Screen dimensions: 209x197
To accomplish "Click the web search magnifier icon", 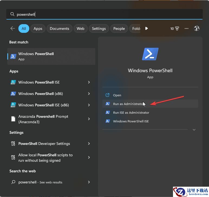I will point(13,182).
